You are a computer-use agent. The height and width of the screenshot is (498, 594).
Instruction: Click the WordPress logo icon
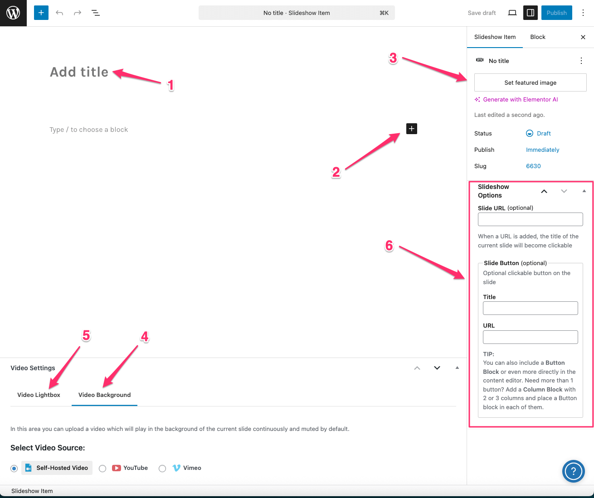(x=13, y=13)
